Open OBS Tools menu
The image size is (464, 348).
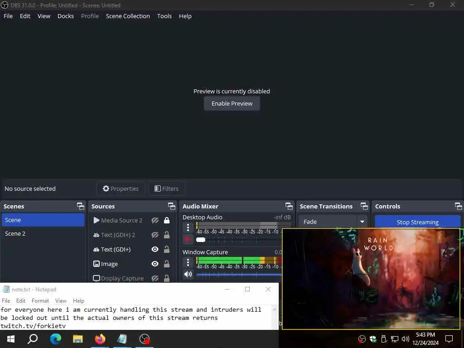164,16
